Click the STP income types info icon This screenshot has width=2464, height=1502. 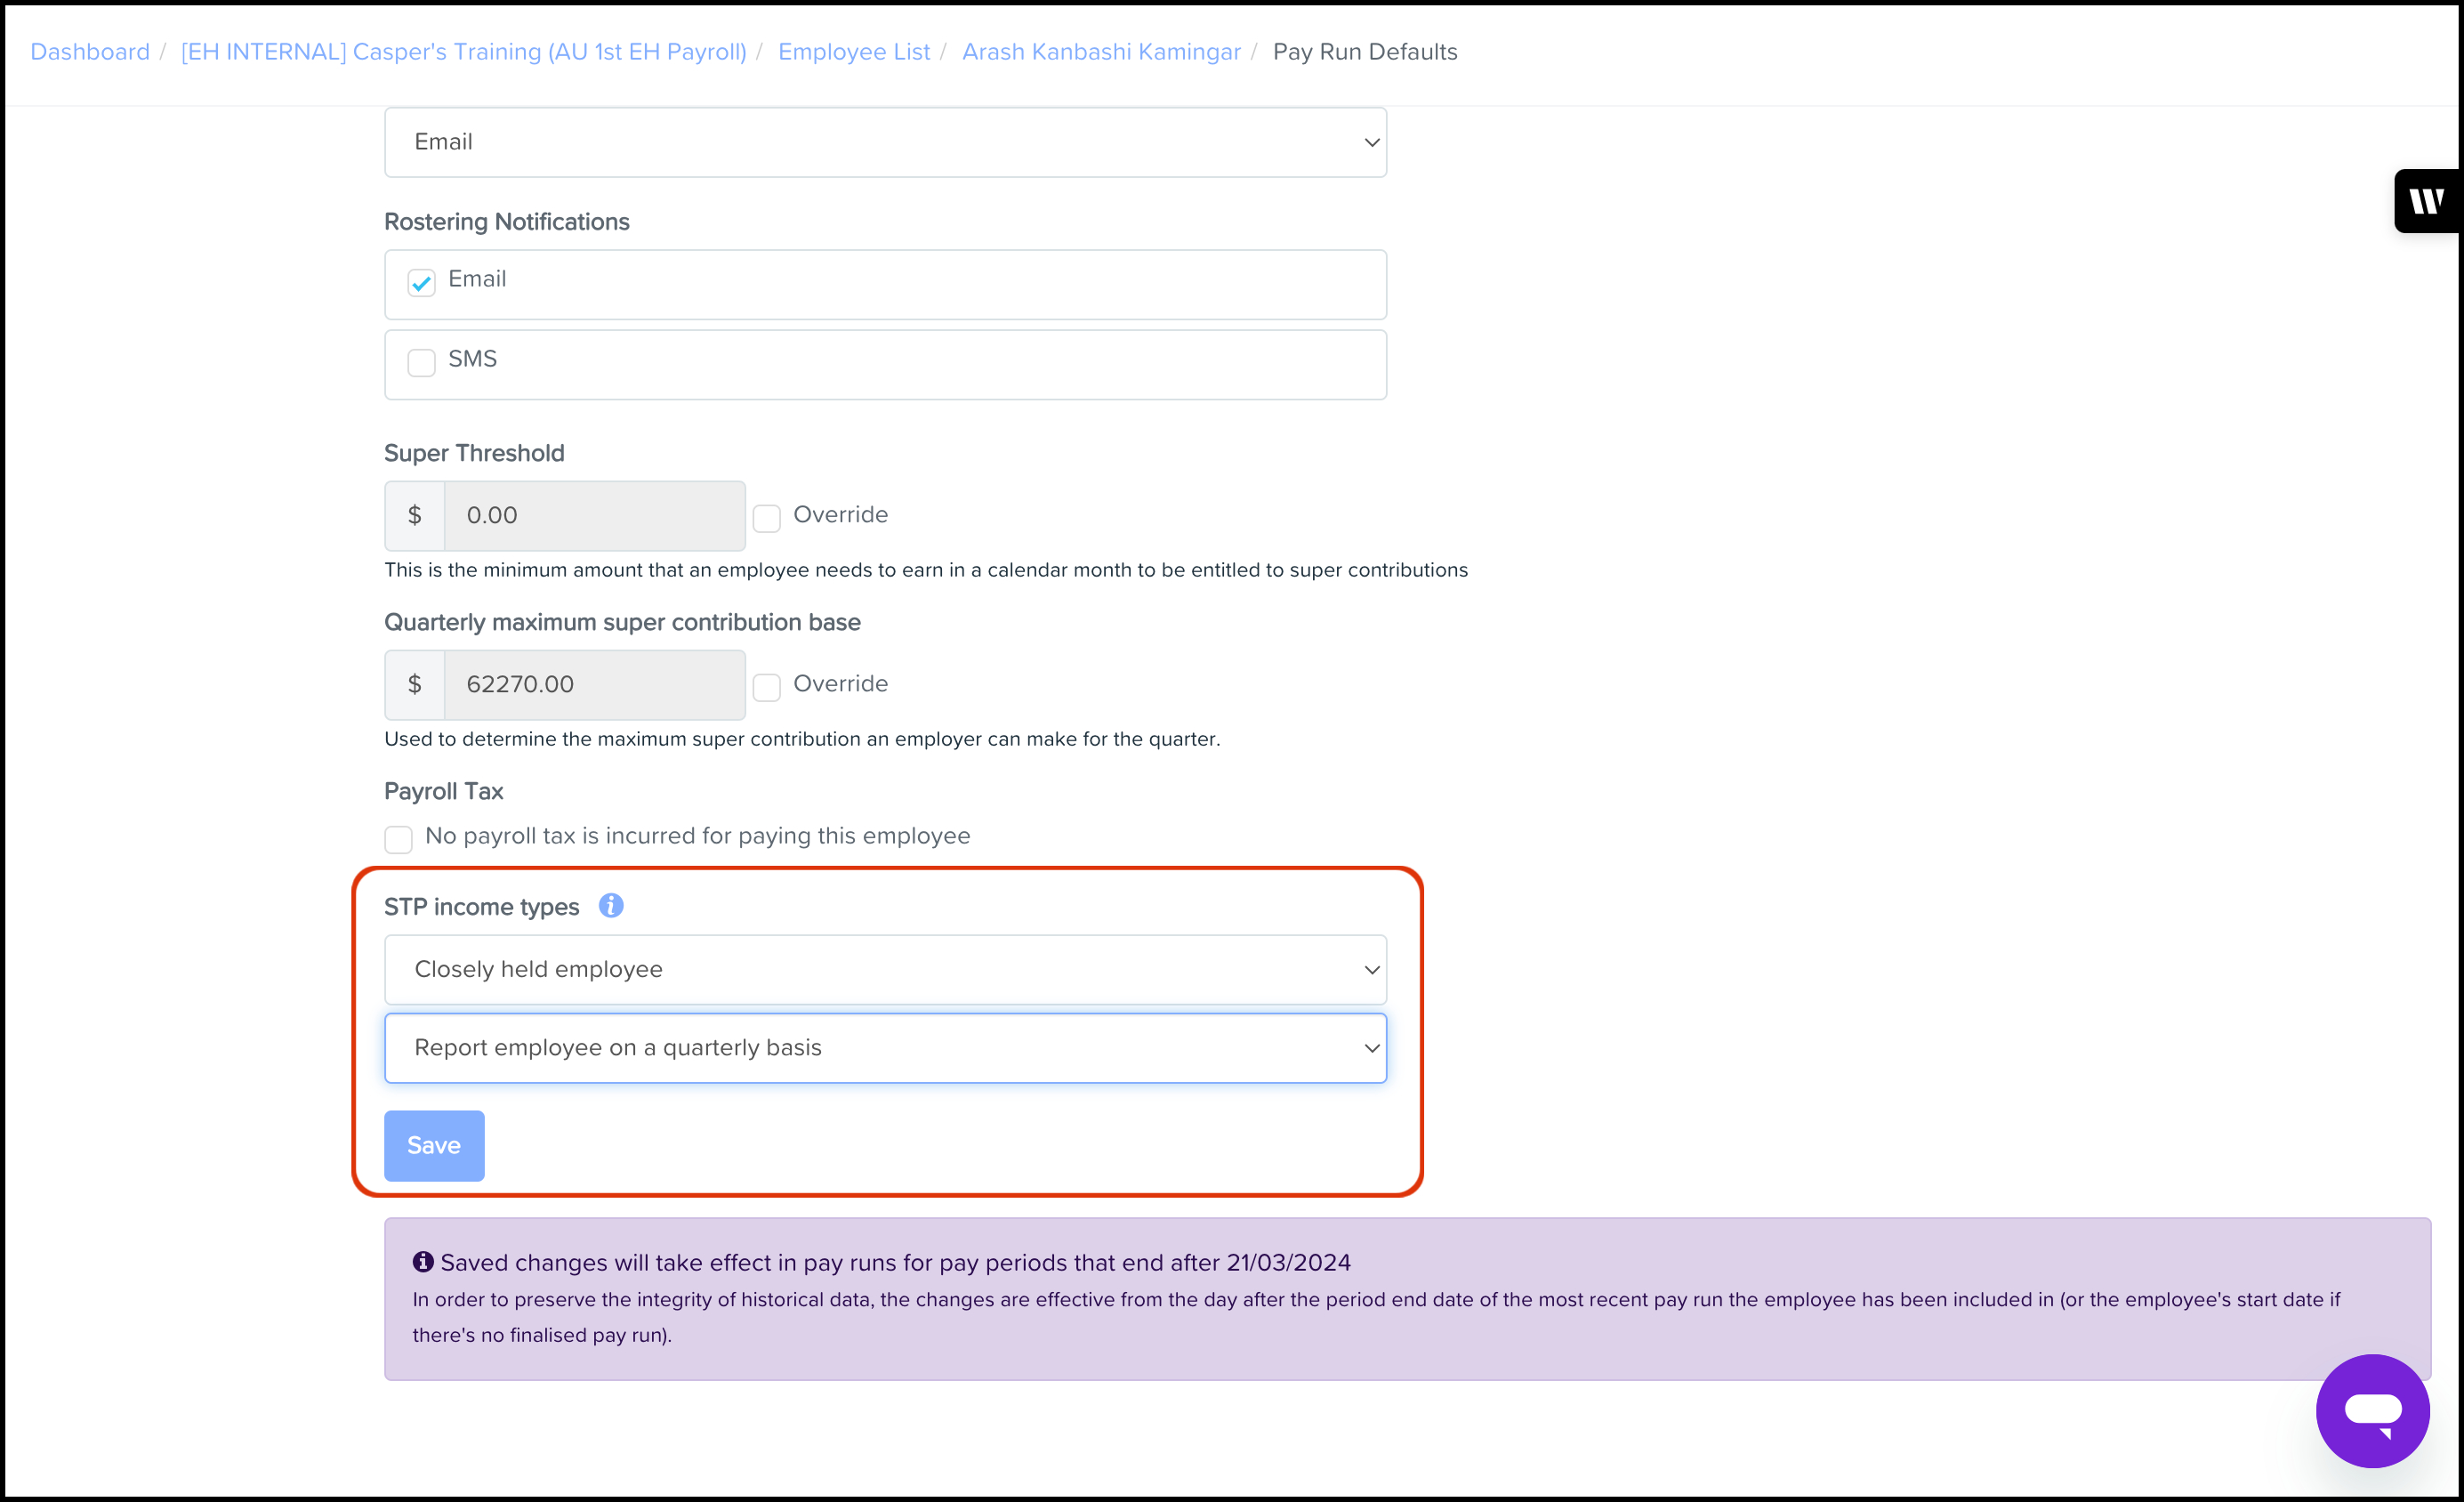click(611, 906)
